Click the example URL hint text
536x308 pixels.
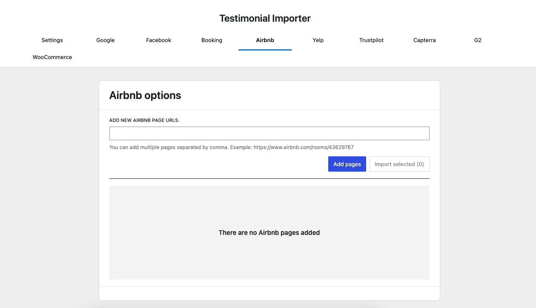(x=231, y=147)
